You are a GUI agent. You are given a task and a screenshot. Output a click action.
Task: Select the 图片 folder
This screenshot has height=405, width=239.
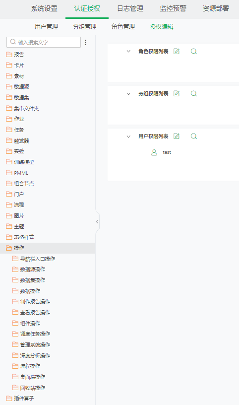pos(19,216)
